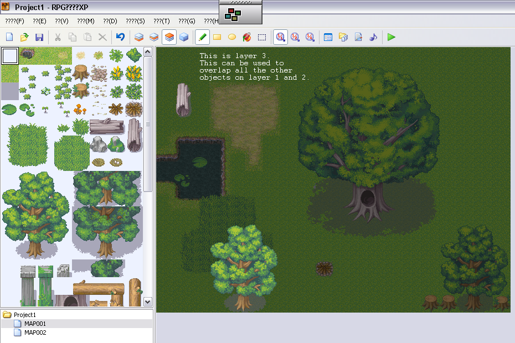Open the ??(E) Edit menu
The image size is (515, 343).
39,21
